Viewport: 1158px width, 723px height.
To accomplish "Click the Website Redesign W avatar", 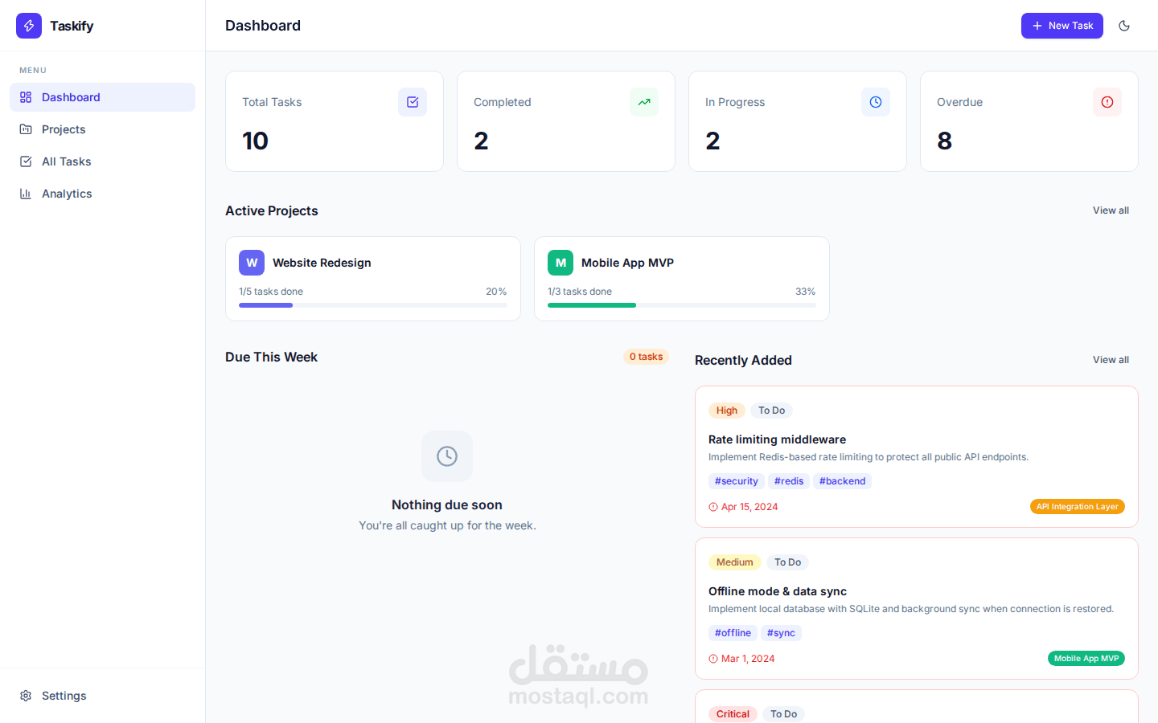I will [x=252, y=263].
